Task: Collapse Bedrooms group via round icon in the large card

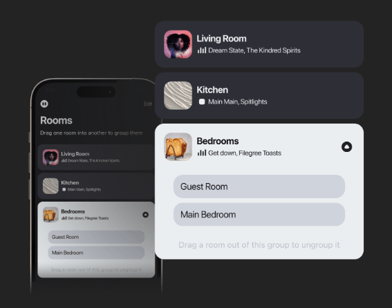Action: [347, 146]
